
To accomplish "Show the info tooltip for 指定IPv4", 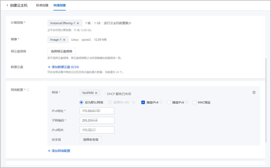I will click(x=161, y=102).
